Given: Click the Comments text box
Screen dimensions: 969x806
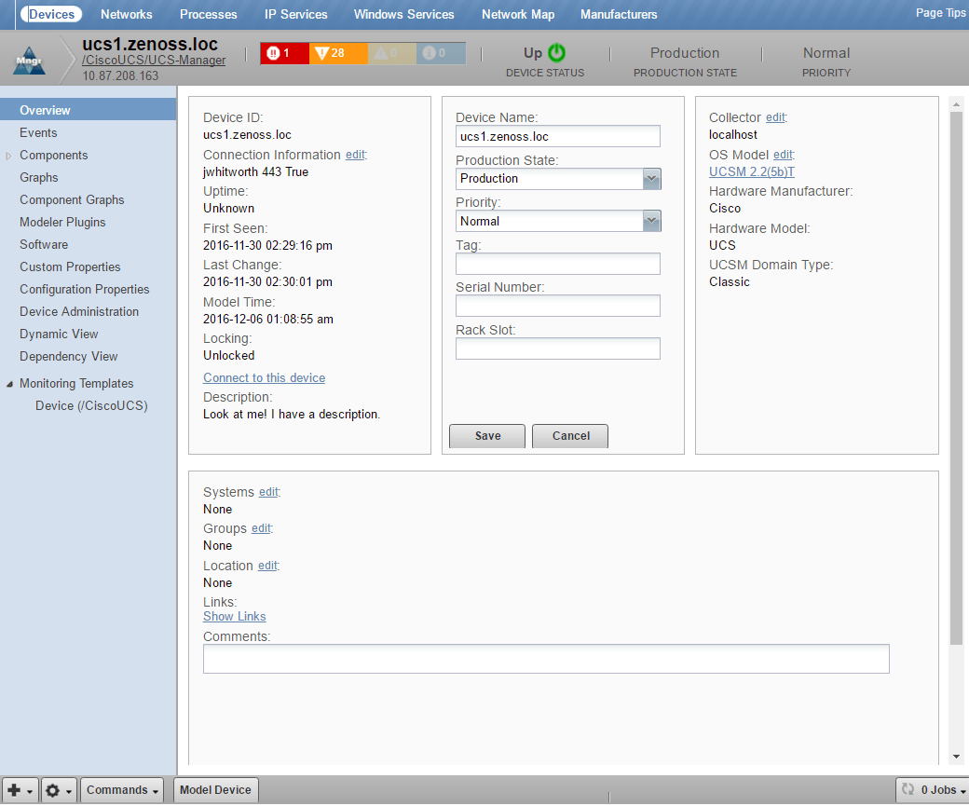Looking at the screenshot, I should coord(546,659).
